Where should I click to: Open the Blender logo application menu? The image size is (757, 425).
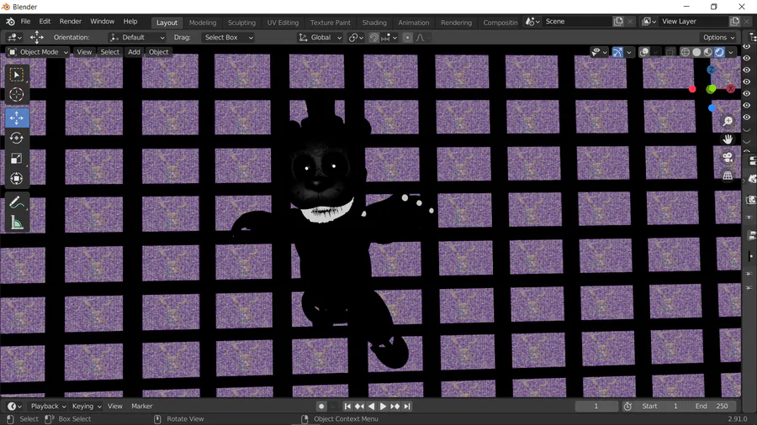tap(10, 22)
